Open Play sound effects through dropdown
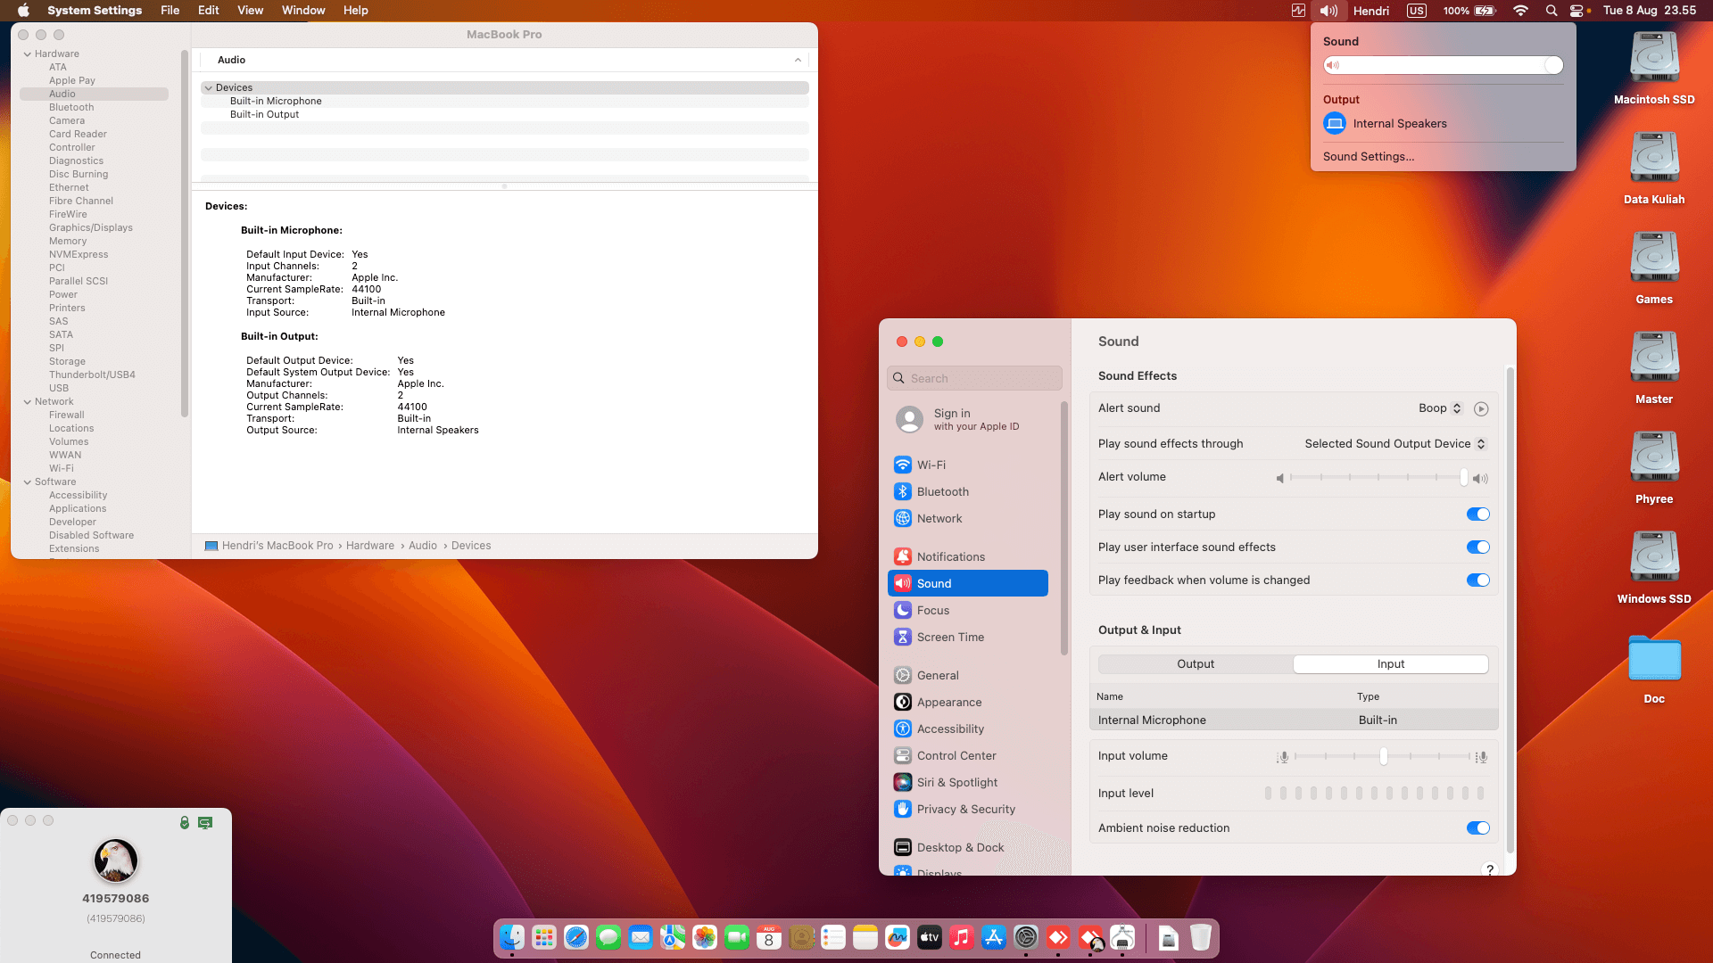Viewport: 1713px width, 963px height. point(1395,444)
